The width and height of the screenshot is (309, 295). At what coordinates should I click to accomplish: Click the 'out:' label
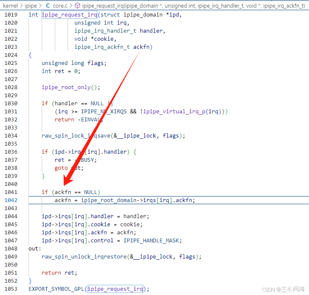pos(35,249)
